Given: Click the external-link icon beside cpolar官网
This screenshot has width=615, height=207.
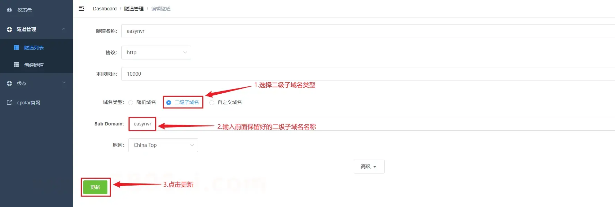Looking at the screenshot, I should [9, 102].
